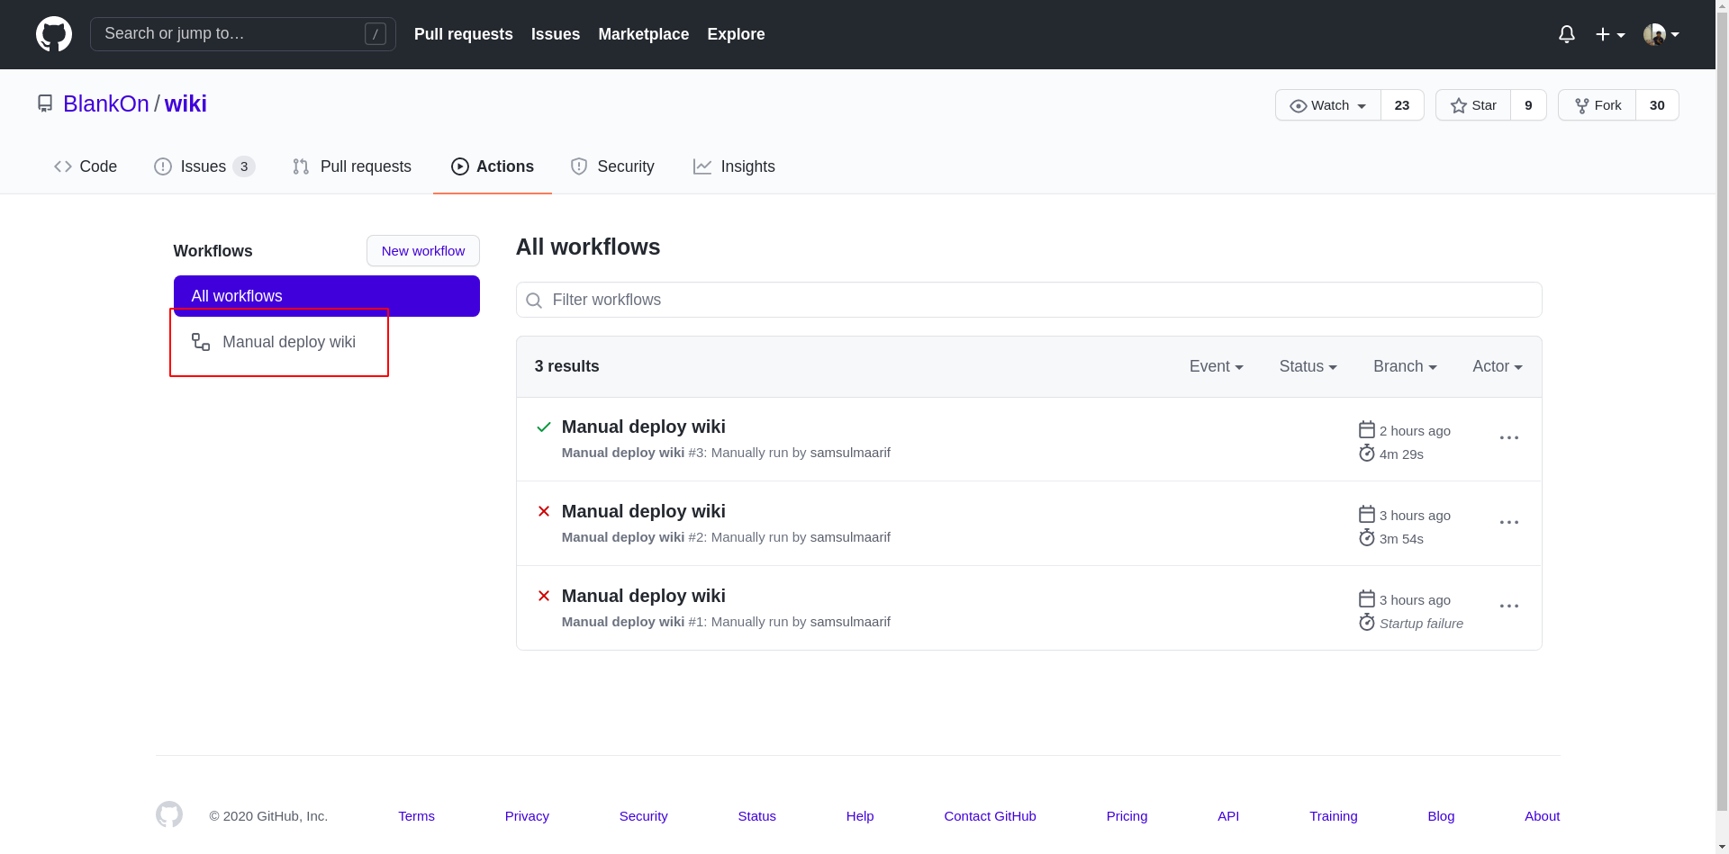Image resolution: width=1729 pixels, height=854 pixels.
Task: Open the GitHub home logo
Action: (x=54, y=34)
